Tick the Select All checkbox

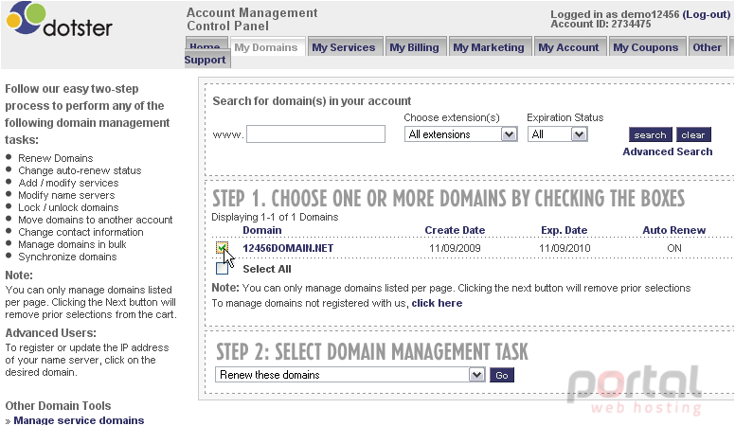tap(222, 268)
